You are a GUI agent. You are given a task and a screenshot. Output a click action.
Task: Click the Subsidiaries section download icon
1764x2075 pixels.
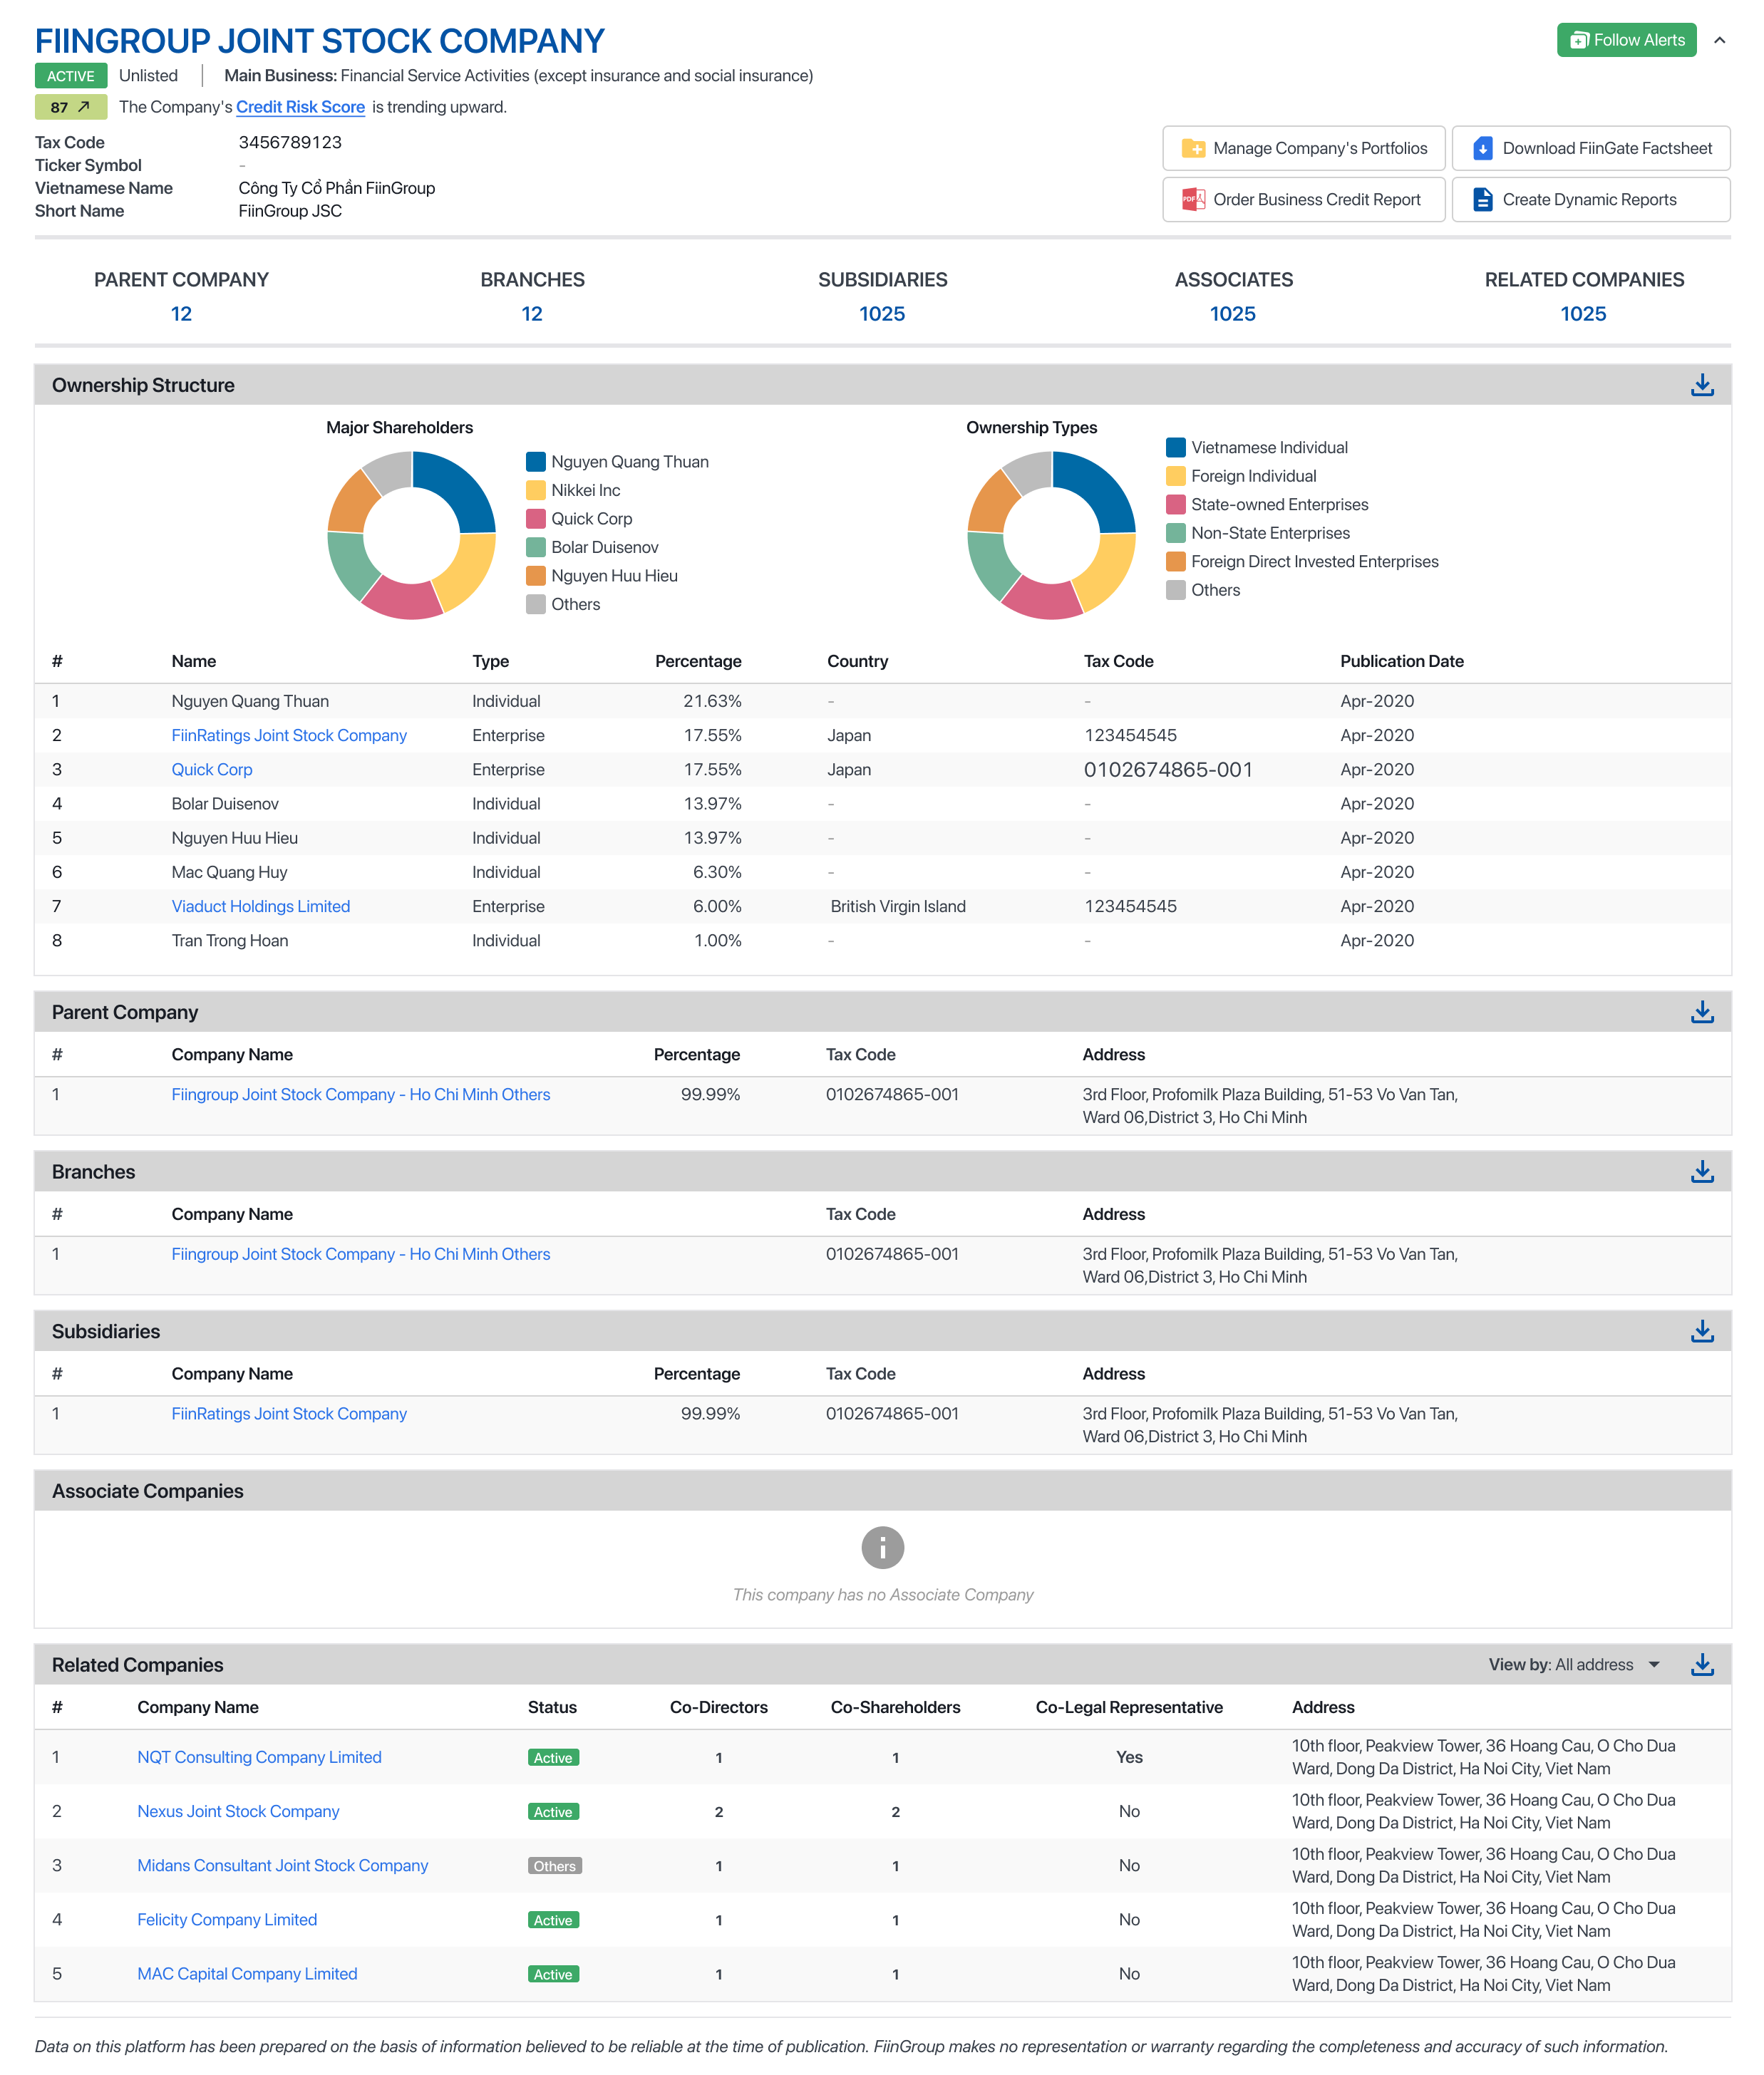[x=1701, y=1331]
